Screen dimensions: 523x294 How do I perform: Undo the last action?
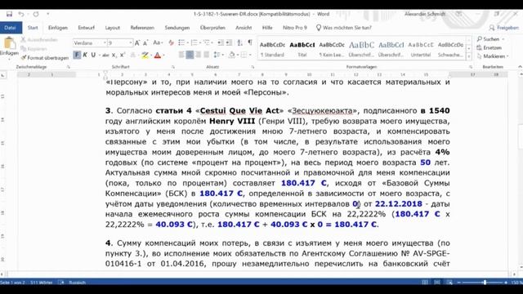pos(21,14)
